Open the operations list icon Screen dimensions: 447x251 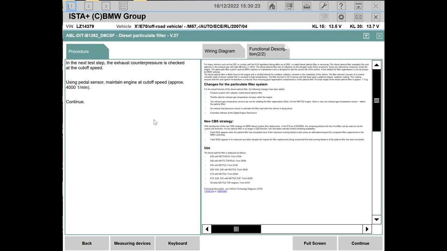point(123,6)
